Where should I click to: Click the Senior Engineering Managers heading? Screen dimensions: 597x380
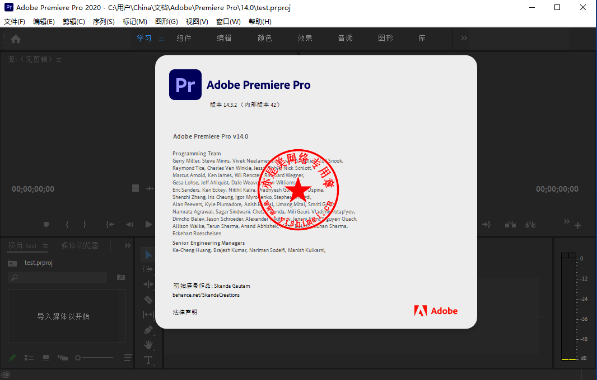pos(209,243)
